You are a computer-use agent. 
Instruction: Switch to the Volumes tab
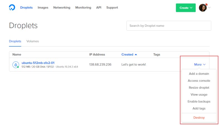[x=33, y=41]
